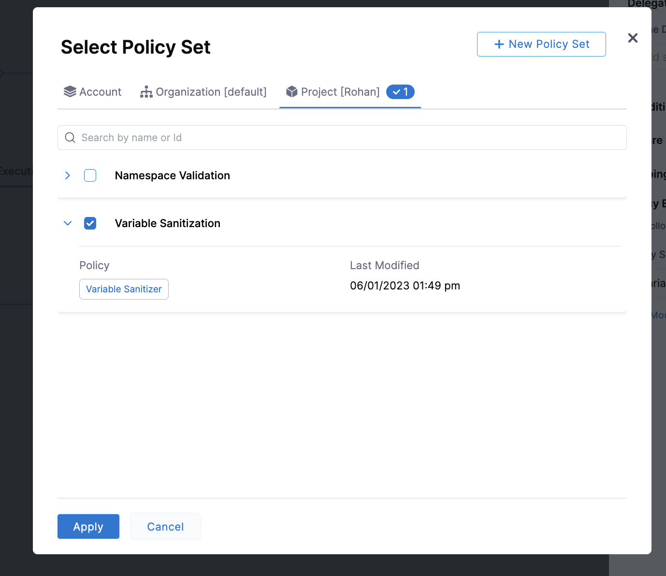Screen dimensions: 666x576
Task: Click the selected count badge showing 1
Action: 400,92
